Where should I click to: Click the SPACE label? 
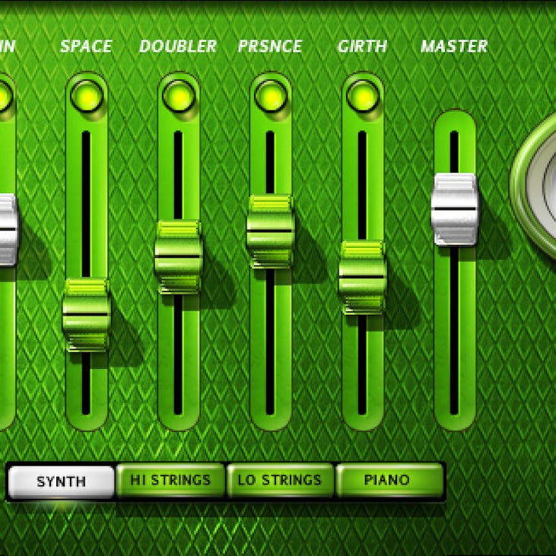coord(86,46)
